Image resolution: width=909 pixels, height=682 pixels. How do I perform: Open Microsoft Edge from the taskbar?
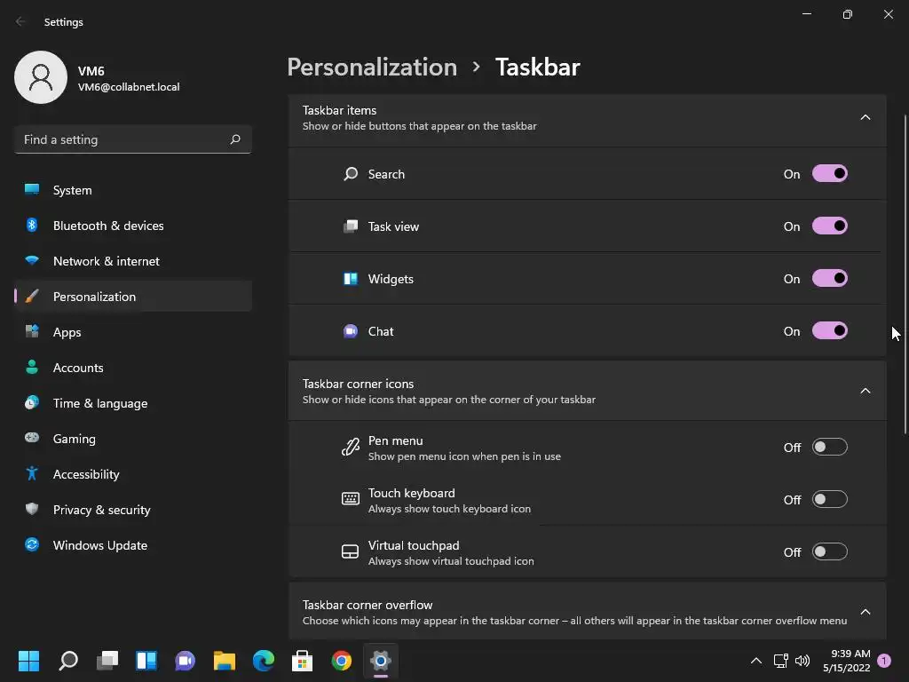tap(263, 661)
